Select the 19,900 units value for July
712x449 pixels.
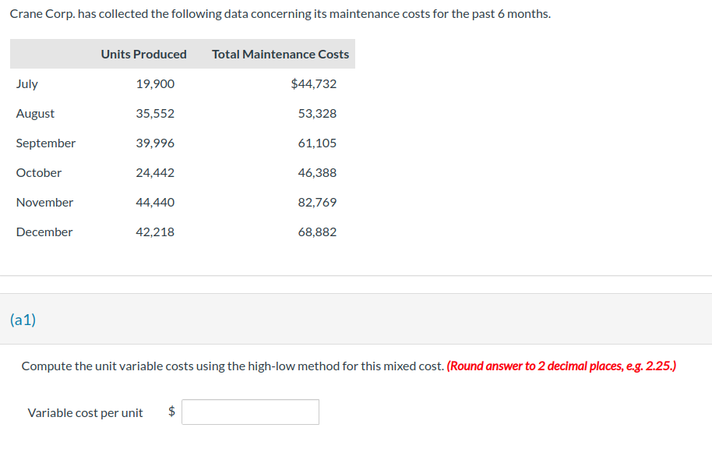(x=155, y=84)
